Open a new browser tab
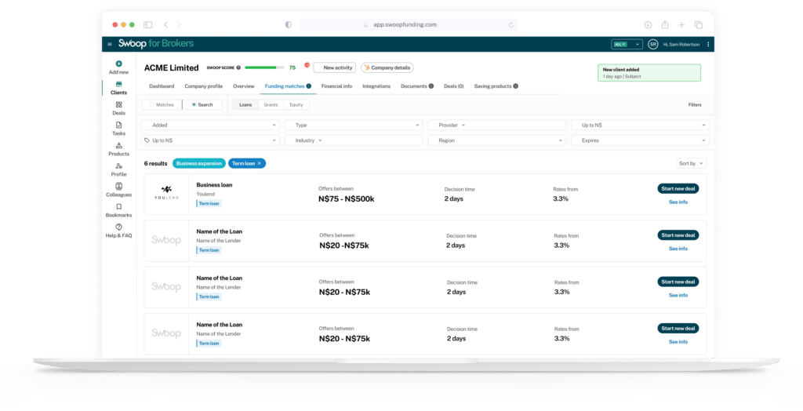The height and width of the screenshot is (411, 803). (681, 24)
